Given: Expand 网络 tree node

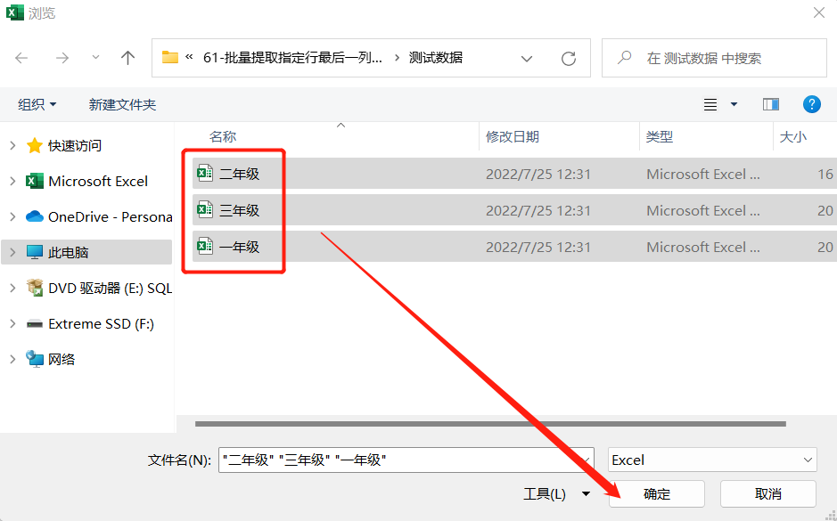Looking at the screenshot, I should click(12, 360).
